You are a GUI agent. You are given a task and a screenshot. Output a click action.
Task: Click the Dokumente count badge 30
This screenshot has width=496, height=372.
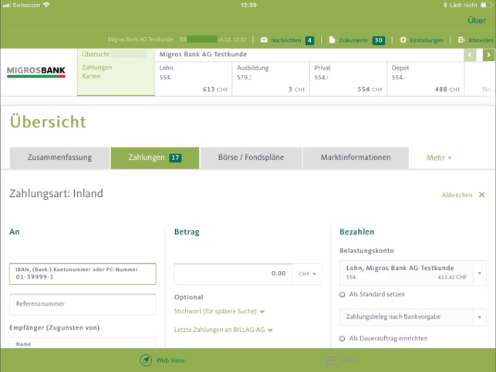coord(378,40)
